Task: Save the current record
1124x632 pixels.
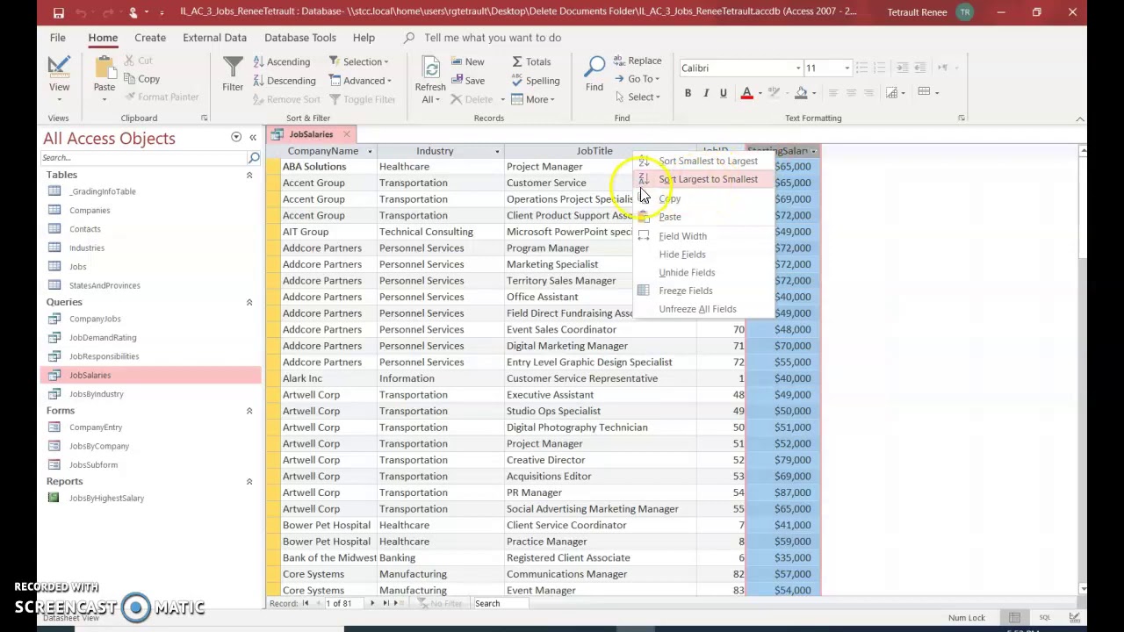Action: (x=467, y=81)
